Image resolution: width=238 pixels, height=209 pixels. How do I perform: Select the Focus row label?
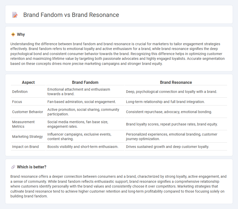pos(17,102)
